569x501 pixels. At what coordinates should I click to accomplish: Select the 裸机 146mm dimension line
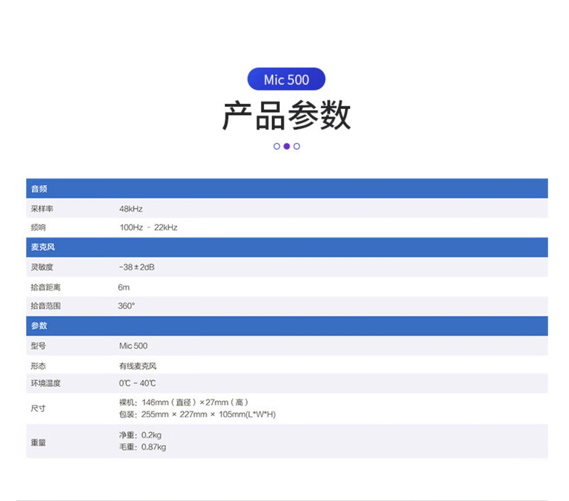183,403
